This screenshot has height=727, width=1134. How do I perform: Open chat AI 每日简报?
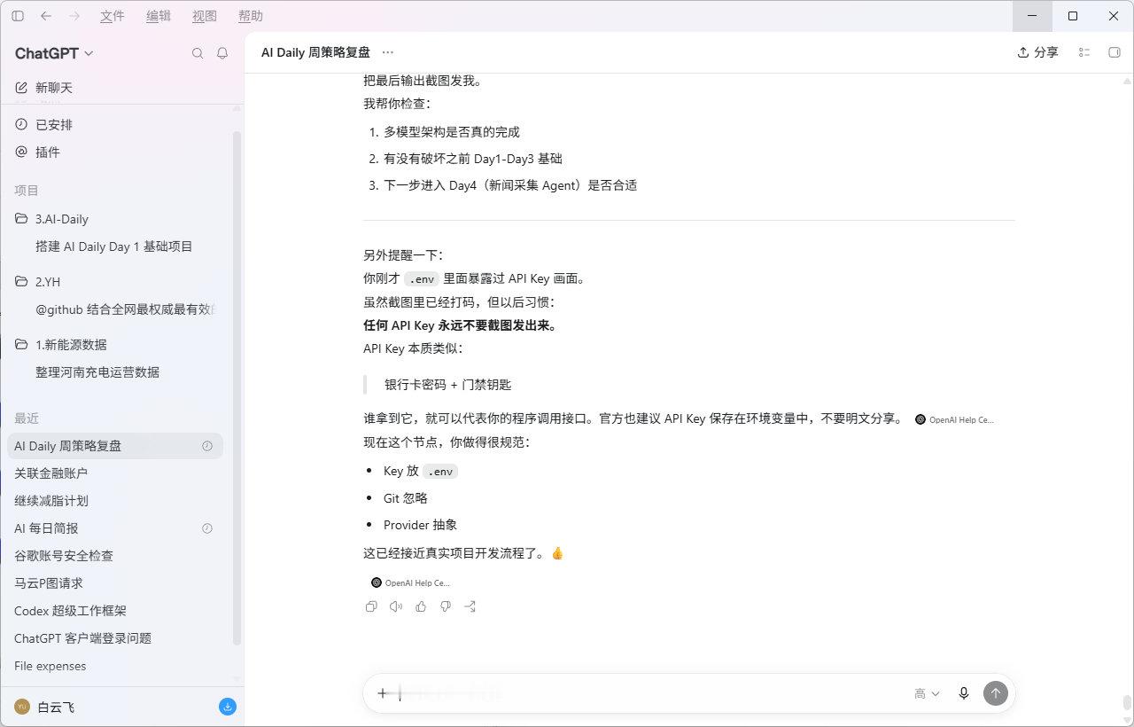click(x=115, y=528)
